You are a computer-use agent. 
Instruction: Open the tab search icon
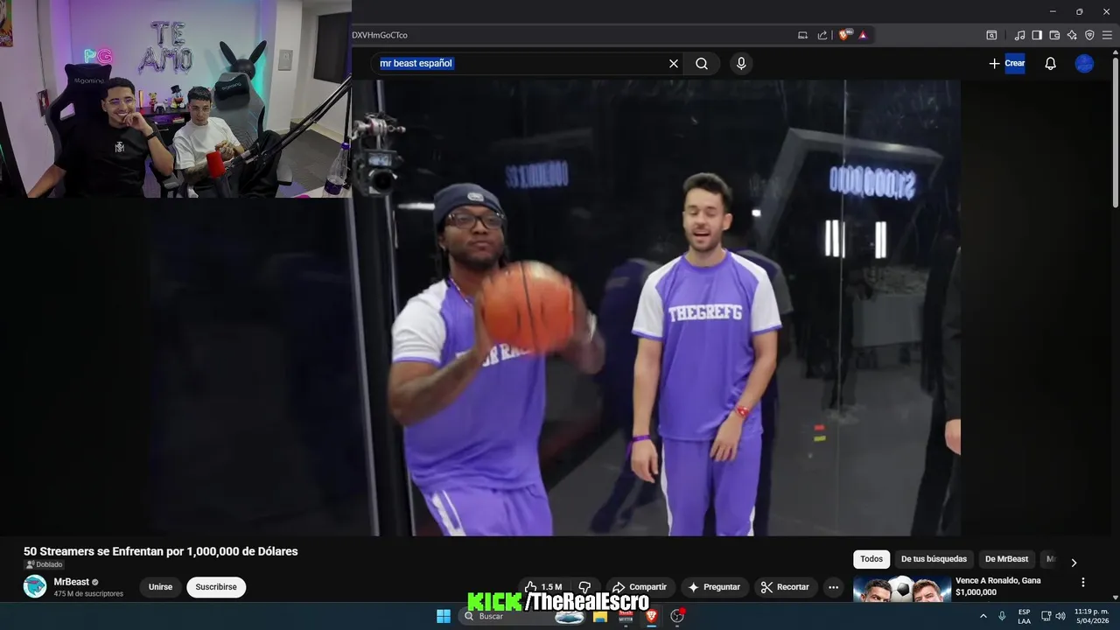[991, 35]
